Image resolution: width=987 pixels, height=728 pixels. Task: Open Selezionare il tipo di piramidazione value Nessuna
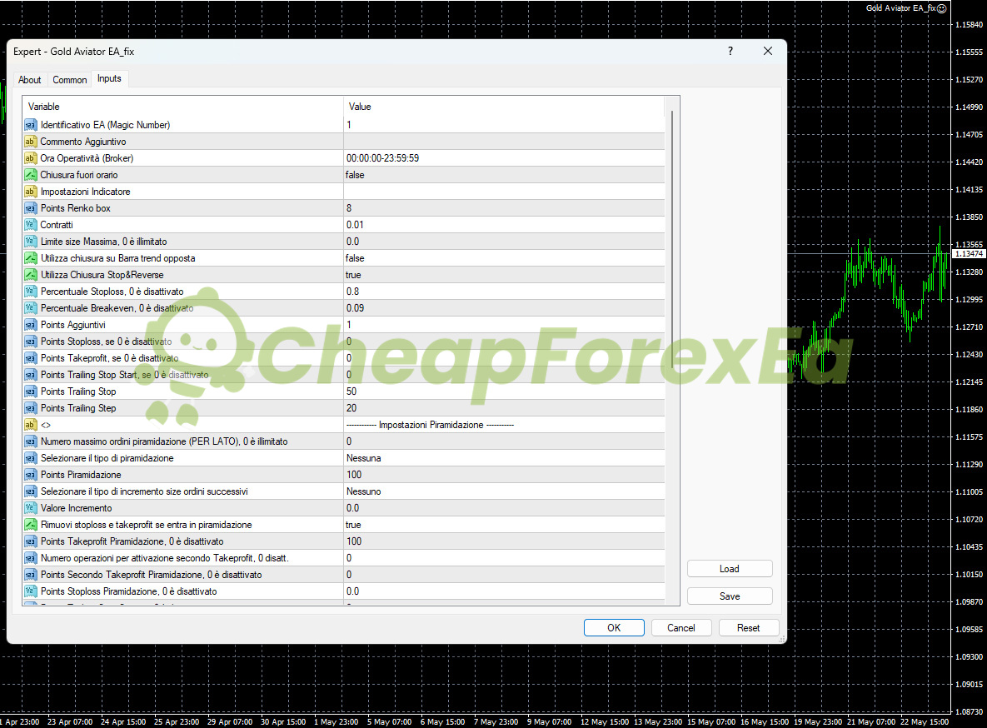(x=504, y=458)
